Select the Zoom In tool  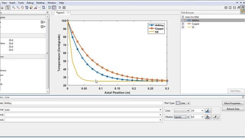click(14, 8)
